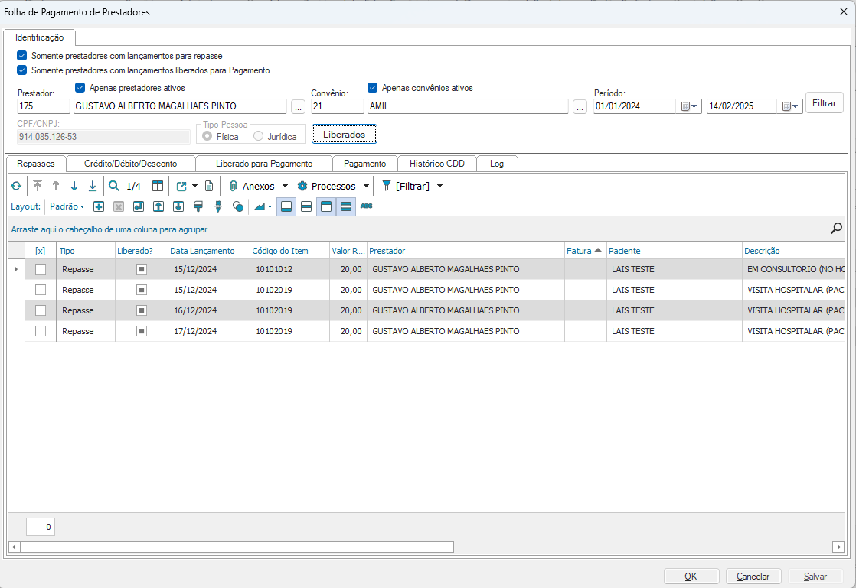This screenshot has height=588, width=856.
Task: Click the chart icon in layout toolbar
Action: tap(260, 206)
